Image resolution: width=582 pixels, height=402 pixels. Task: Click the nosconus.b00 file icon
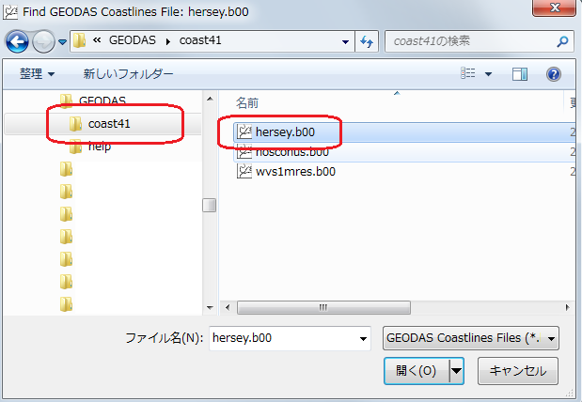click(244, 151)
